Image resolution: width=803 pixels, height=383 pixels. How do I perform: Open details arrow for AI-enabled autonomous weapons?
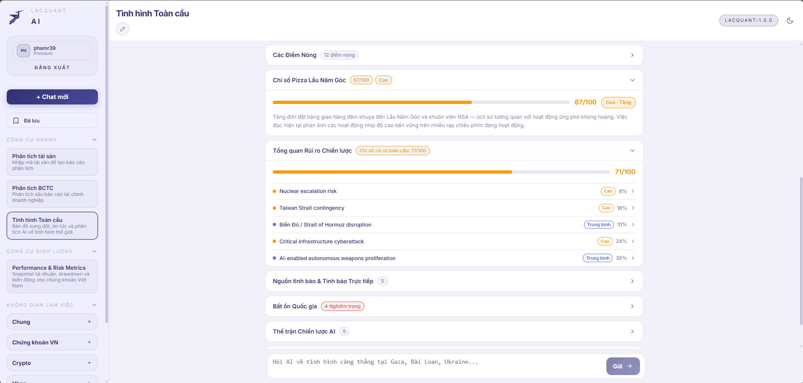(x=633, y=258)
